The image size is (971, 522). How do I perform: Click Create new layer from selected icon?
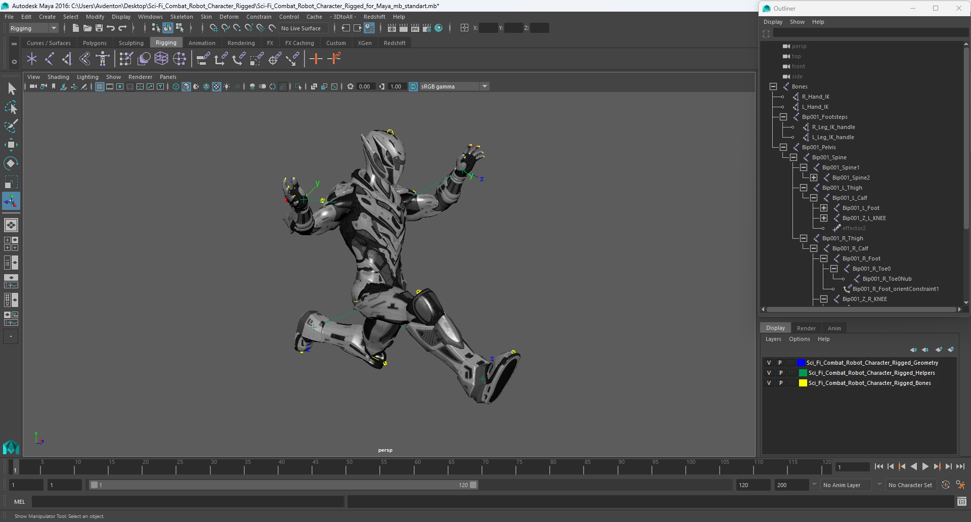click(x=951, y=350)
